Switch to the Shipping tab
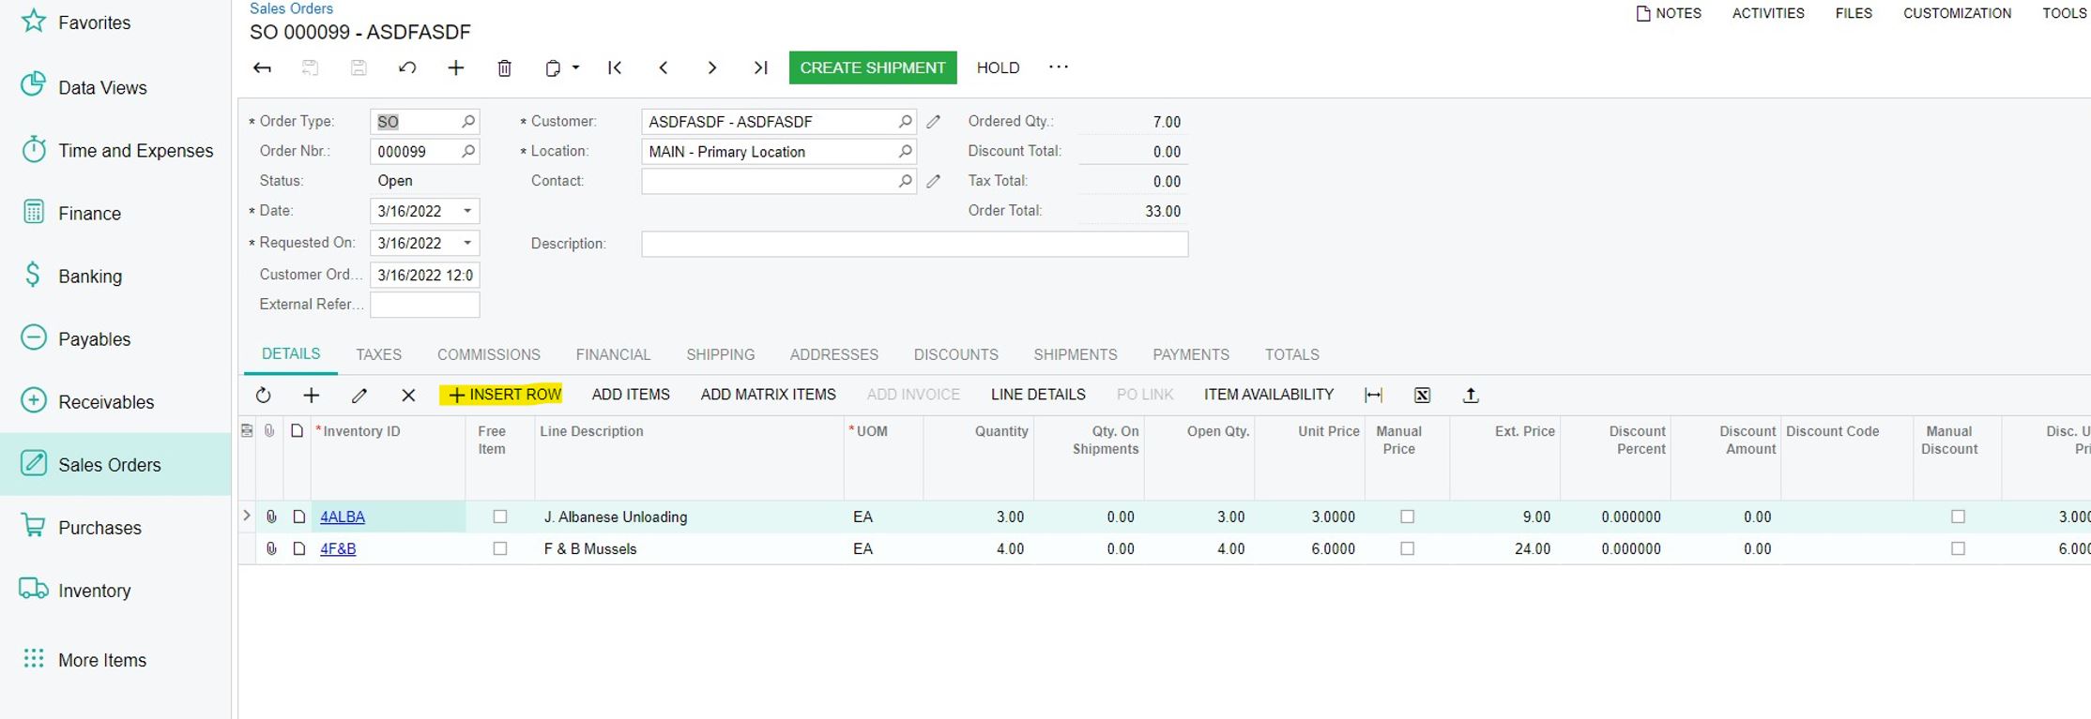 (x=721, y=355)
